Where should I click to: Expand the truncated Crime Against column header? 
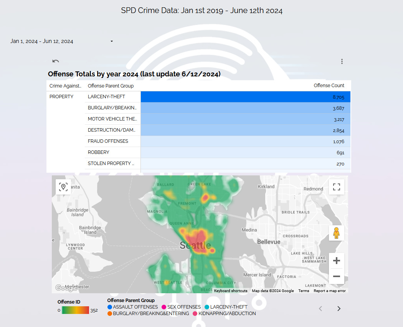tap(65, 86)
